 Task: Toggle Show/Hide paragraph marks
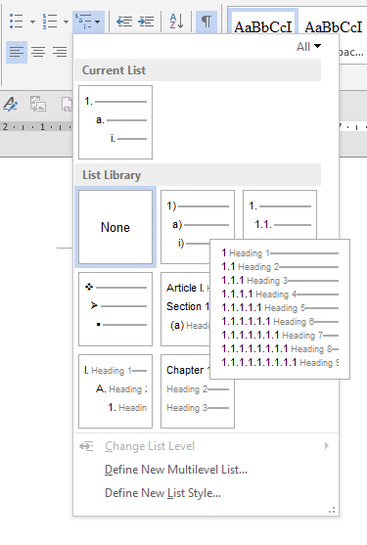click(x=206, y=22)
